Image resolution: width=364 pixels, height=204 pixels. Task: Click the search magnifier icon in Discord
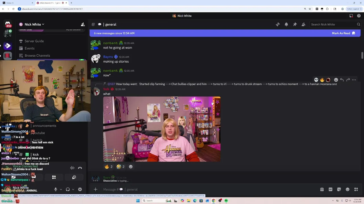click(x=359, y=24)
